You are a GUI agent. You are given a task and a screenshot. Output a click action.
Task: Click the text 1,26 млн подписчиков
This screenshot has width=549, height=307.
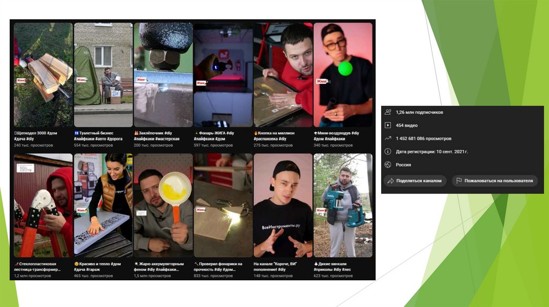coord(419,112)
